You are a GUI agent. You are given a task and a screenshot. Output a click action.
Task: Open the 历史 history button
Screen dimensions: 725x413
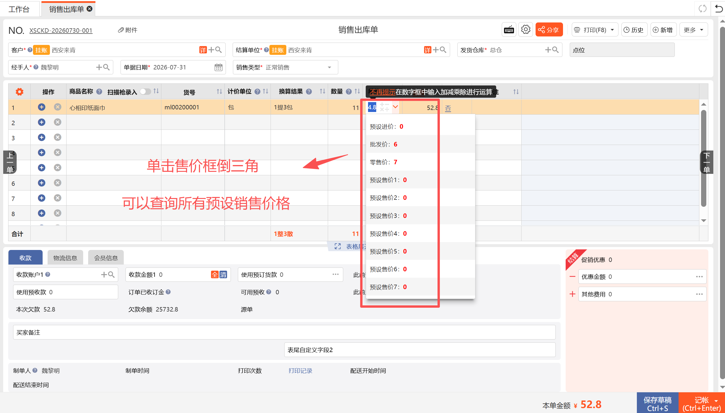634,30
